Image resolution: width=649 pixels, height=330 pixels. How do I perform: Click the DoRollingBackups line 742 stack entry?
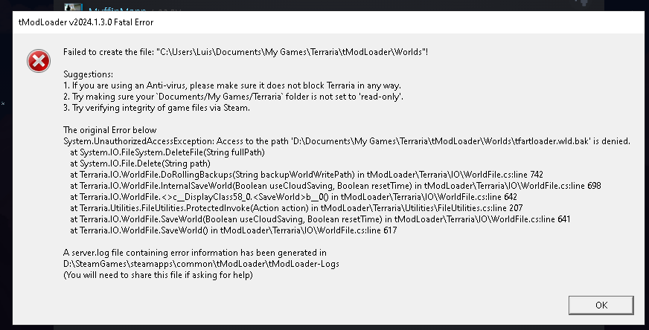tap(307, 175)
